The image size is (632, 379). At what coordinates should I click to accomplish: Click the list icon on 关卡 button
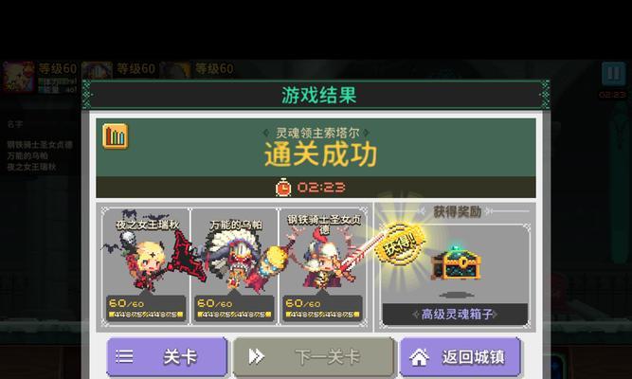(124, 356)
